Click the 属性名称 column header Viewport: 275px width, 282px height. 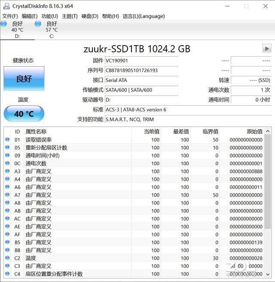pyautogui.click(x=36, y=132)
